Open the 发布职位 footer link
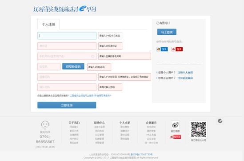The image size is (244, 161). pyautogui.click(x=151, y=127)
